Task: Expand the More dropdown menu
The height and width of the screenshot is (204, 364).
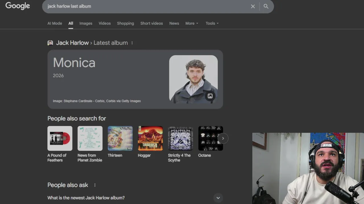Action: point(192,23)
